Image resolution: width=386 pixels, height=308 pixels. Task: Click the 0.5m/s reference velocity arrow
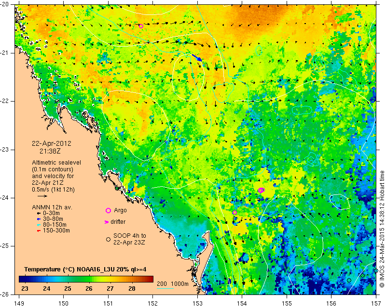pyautogui.click(x=42, y=196)
